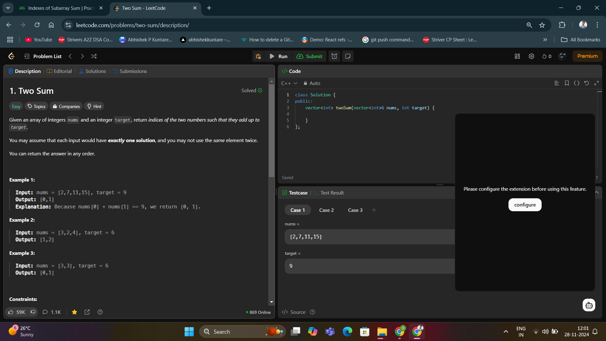
Task: Click the nums input field
Action: point(370,236)
